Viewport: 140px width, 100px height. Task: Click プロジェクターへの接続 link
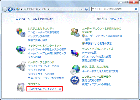[41, 74]
